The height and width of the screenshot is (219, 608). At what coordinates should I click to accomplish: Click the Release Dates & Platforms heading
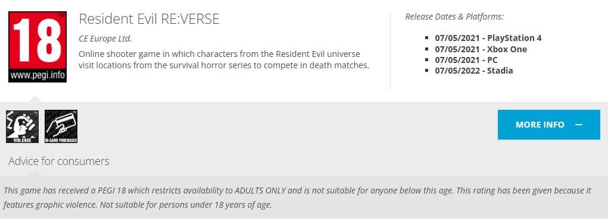coord(454,17)
